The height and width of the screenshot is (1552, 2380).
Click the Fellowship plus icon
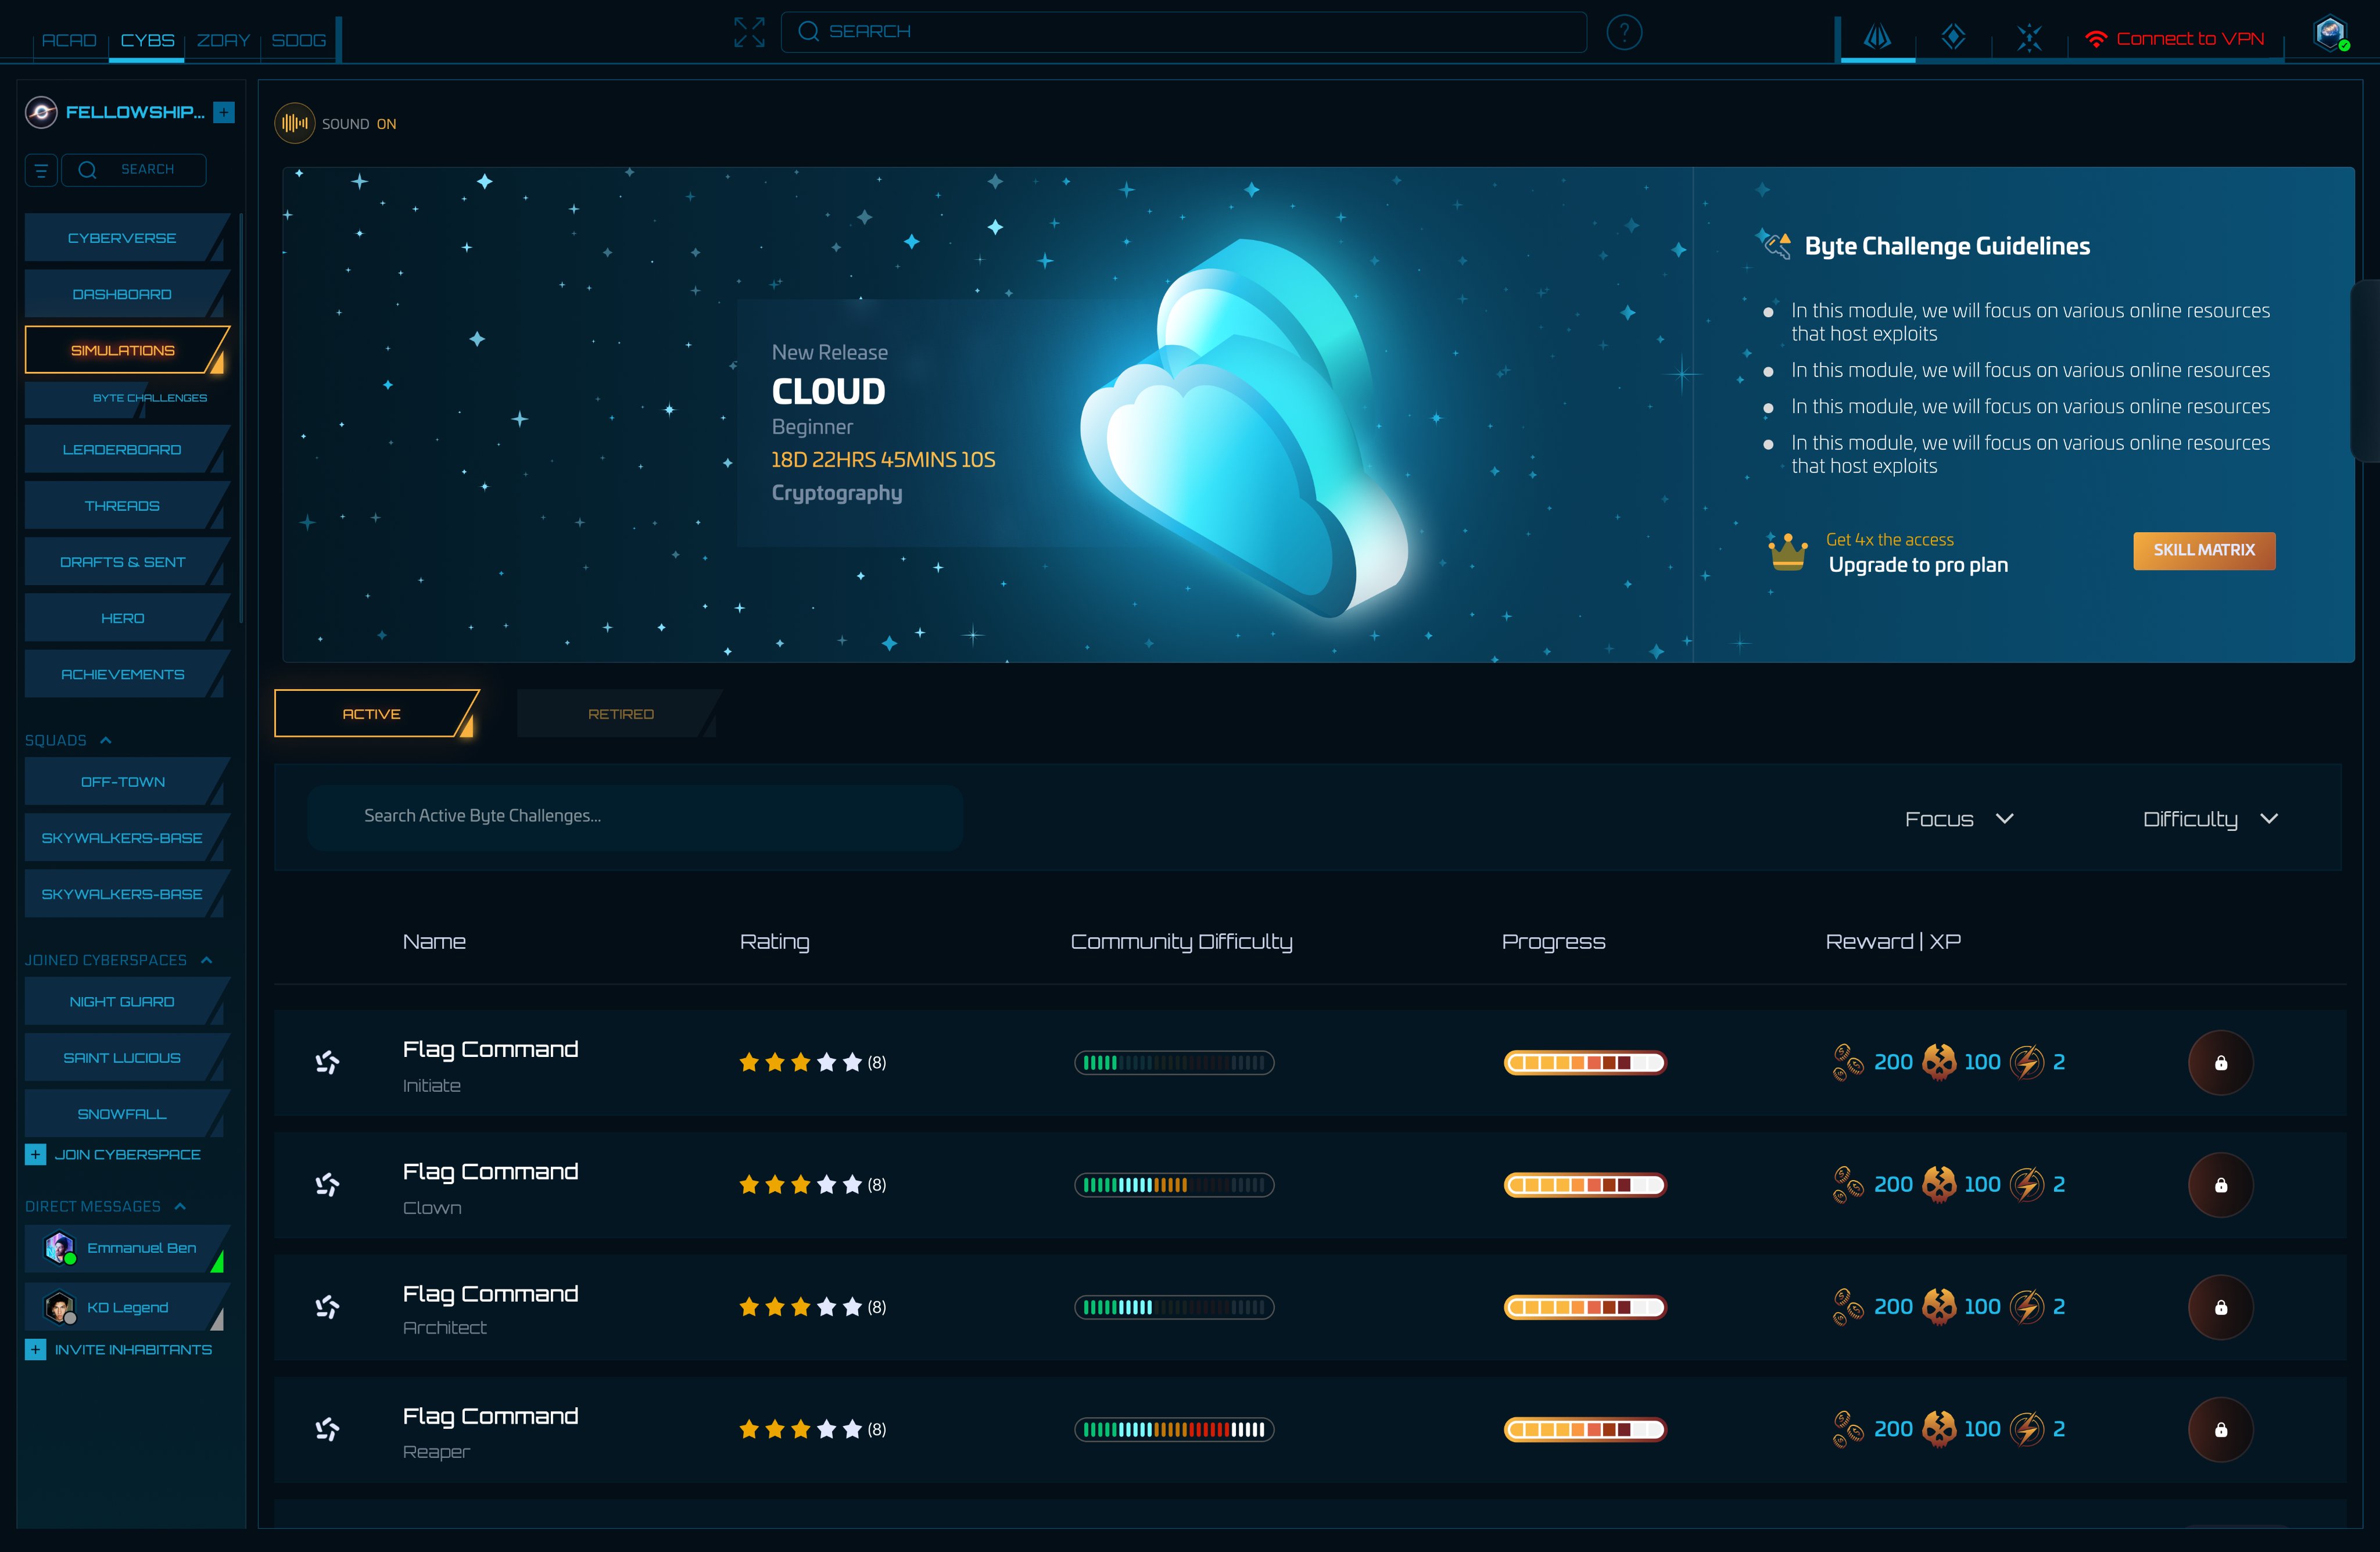224,112
